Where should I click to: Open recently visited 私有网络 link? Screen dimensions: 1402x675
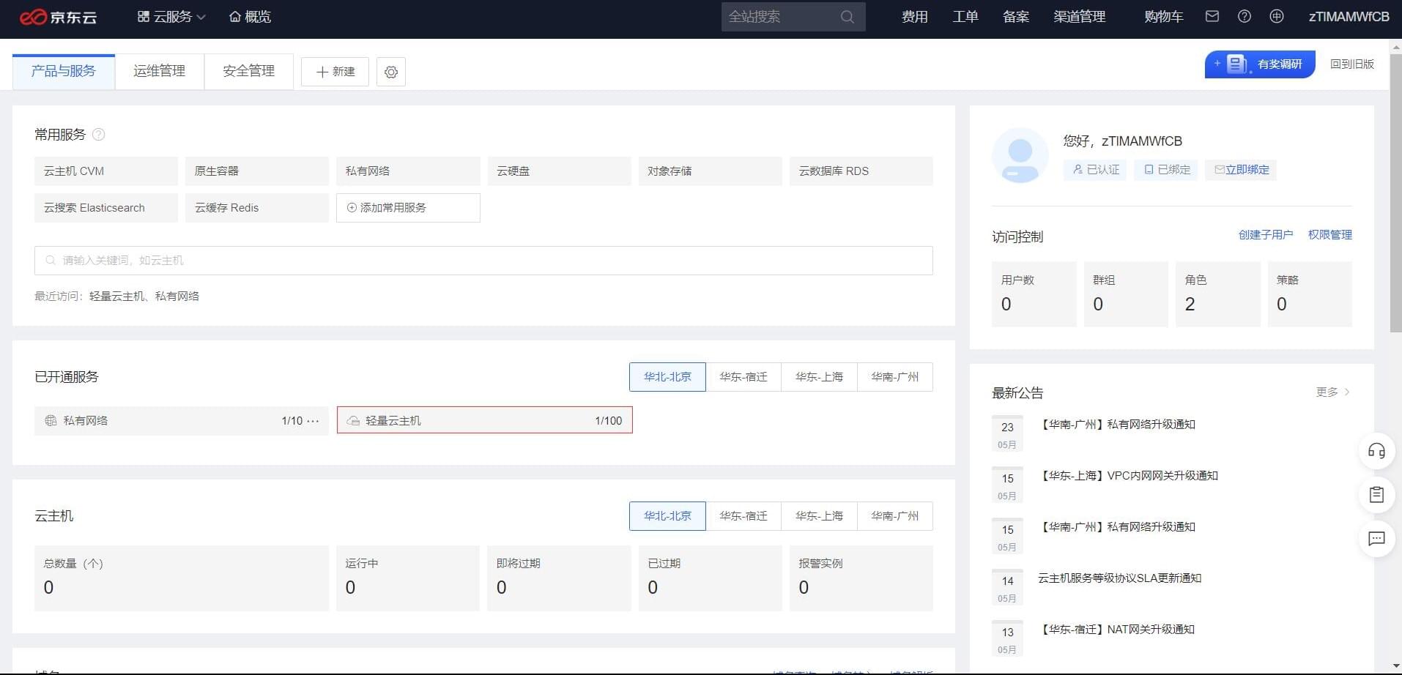(x=177, y=297)
